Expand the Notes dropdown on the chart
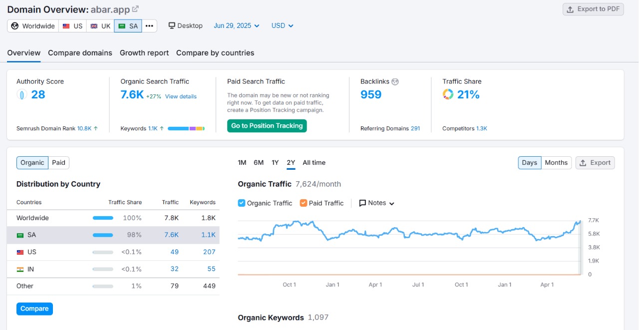 (376, 203)
